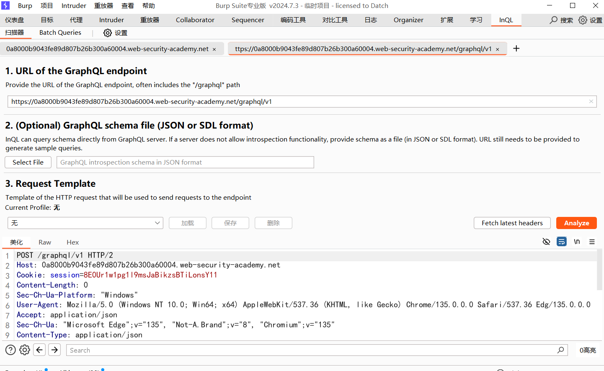604x371 pixels.
Task: Open the Burp menu
Action: 25,5
